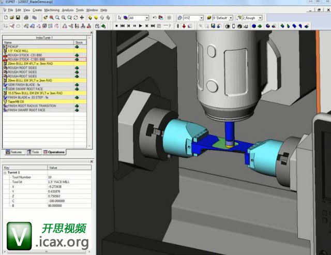Click the New document icon
This screenshot has width=331, height=255.
(6, 18)
